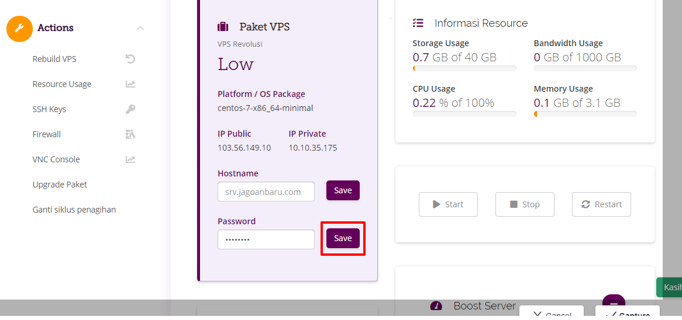Start the VPS server
The height and width of the screenshot is (320, 682).
point(448,204)
